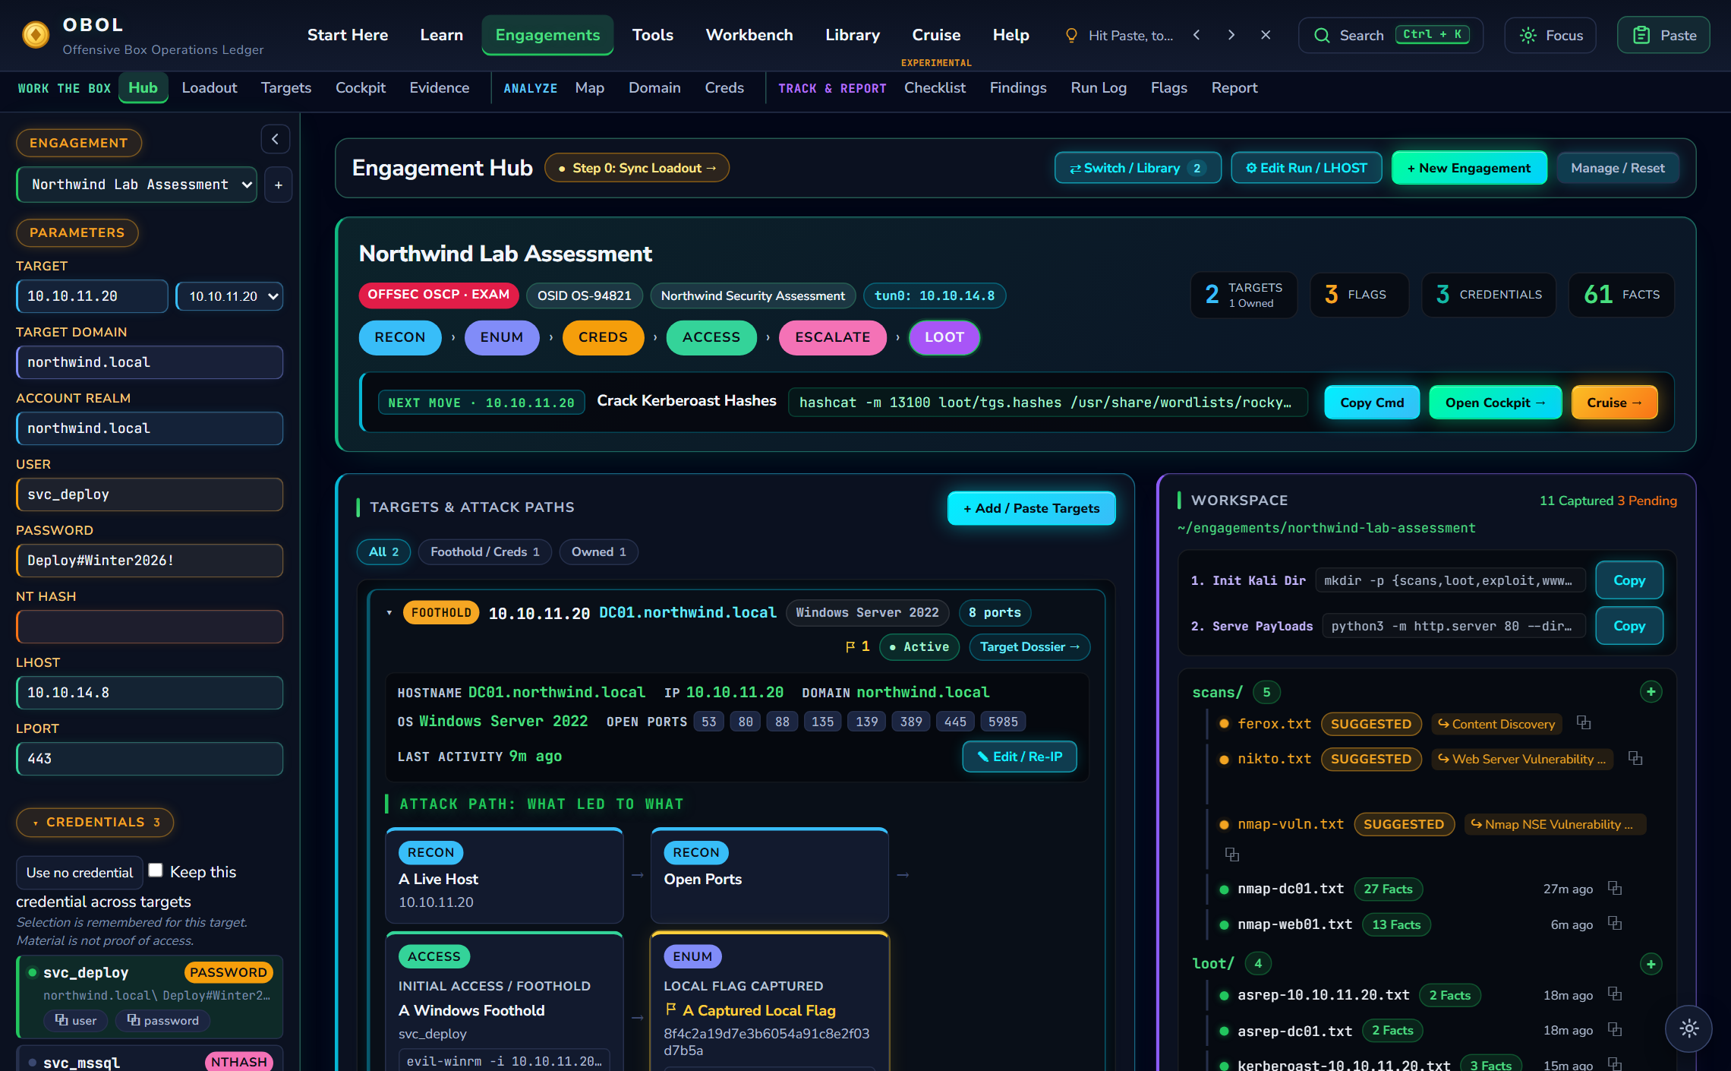The width and height of the screenshot is (1731, 1071).
Task: Select the LOOT phase pill
Action: coord(944,337)
